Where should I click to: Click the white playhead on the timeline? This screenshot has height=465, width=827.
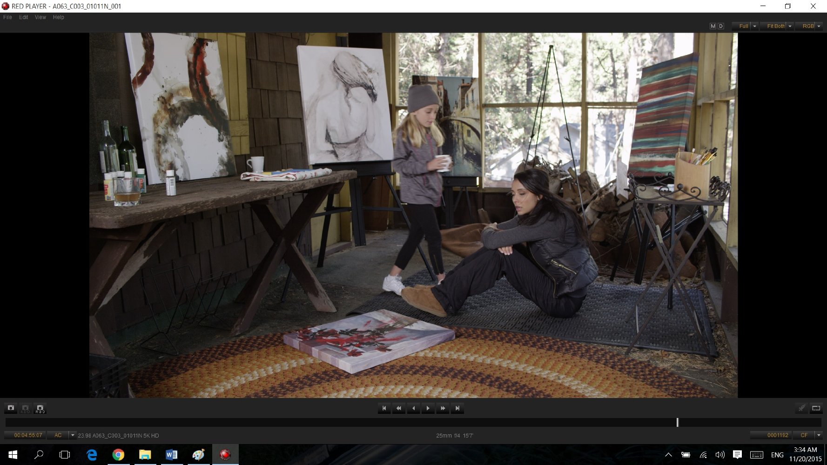[678, 422]
